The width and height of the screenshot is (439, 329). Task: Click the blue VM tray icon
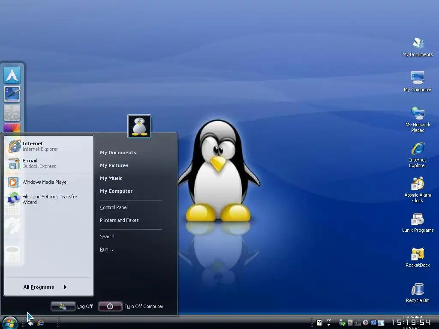pos(373,322)
